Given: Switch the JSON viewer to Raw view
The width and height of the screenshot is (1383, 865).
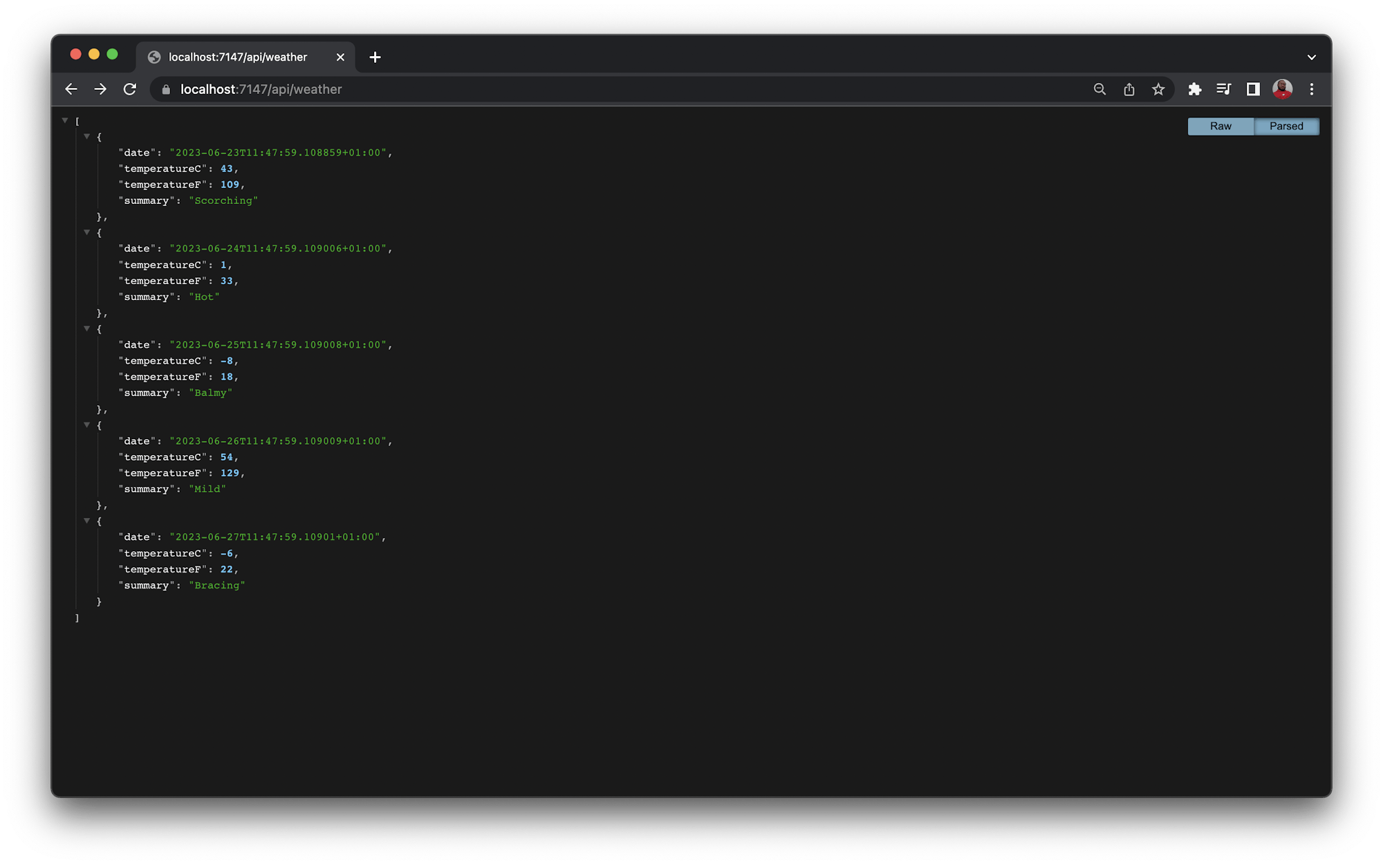Looking at the screenshot, I should (x=1220, y=126).
